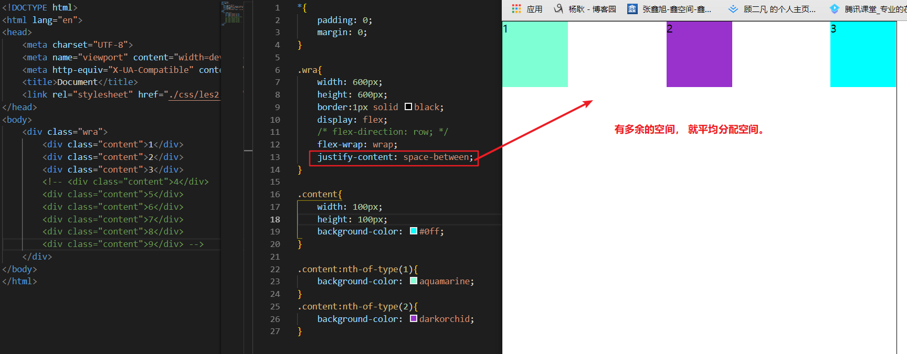Click the justify-content: space-between; line
Image resolution: width=907 pixels, height=354 pixels.
click(395, 157)
